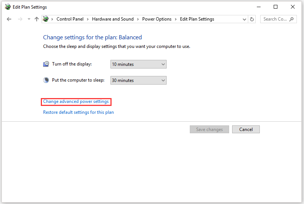The width and height of the screenshot is (304, 204).
Task: Click the Up directory arrow
Action: (x=36, y=19)
